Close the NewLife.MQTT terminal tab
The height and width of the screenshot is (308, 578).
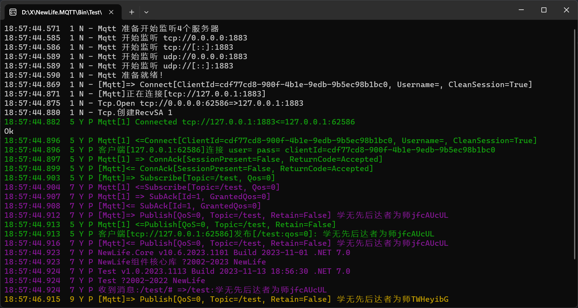click(111, 12)
